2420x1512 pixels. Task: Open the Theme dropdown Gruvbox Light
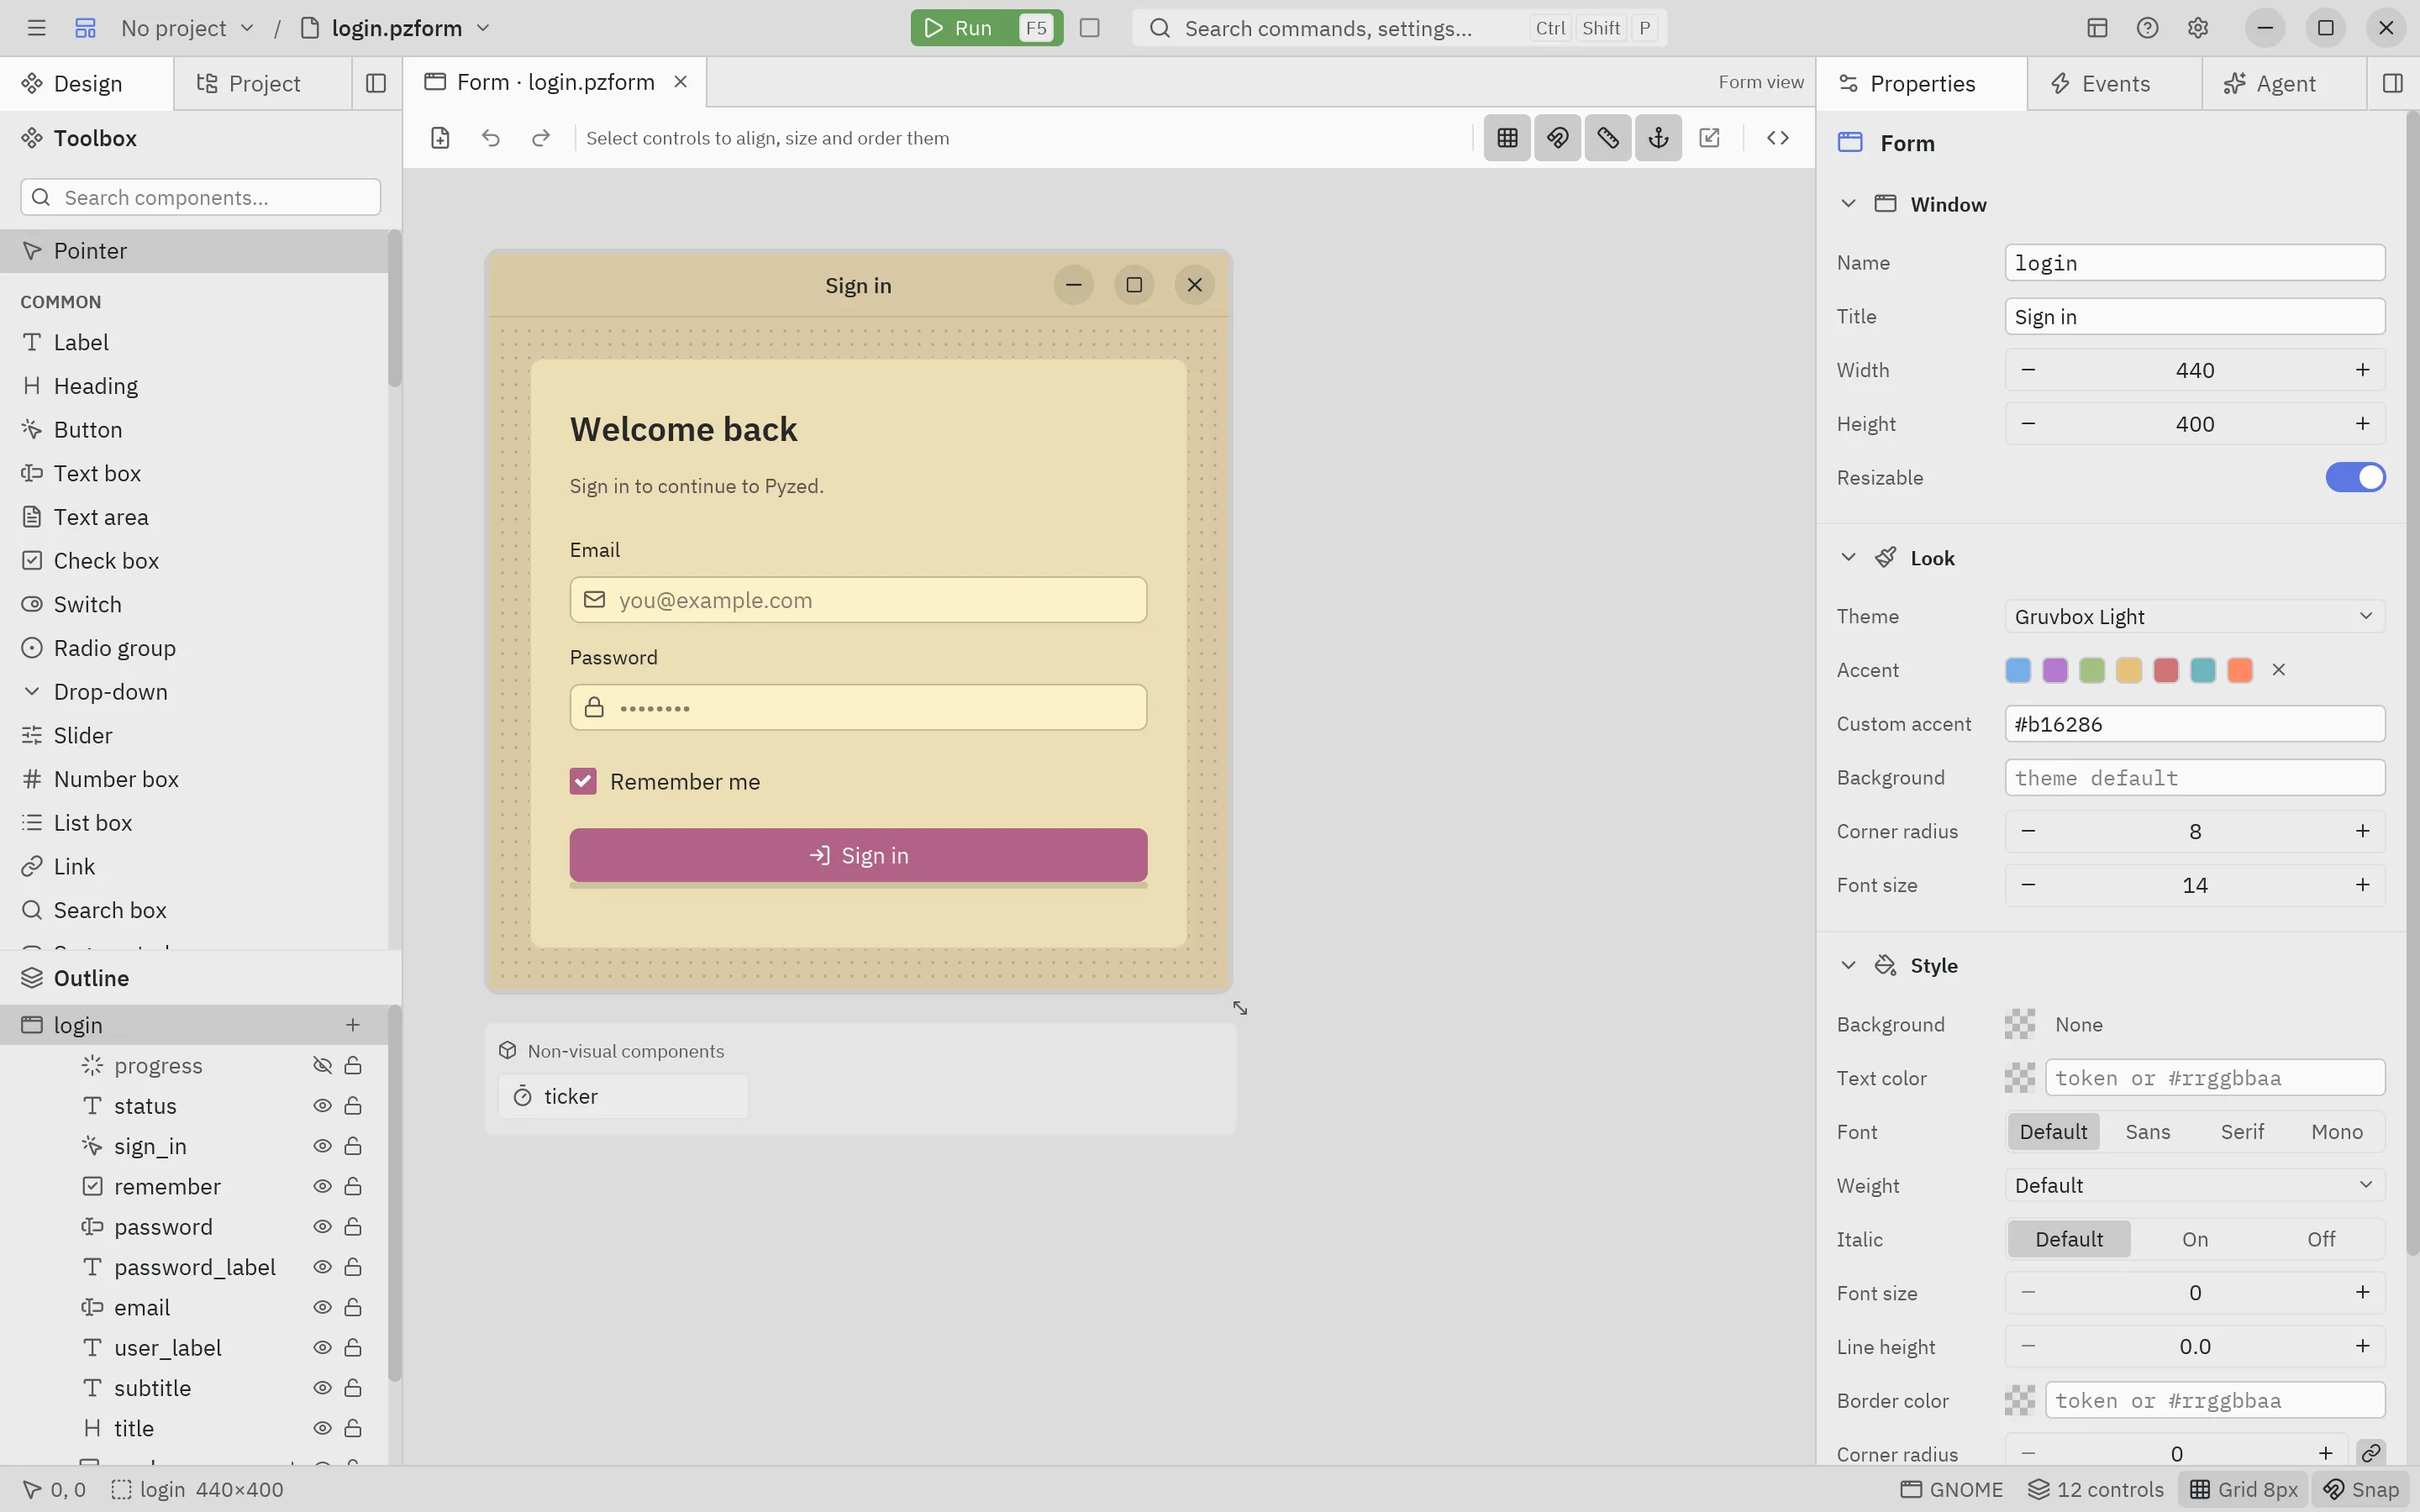tap(2194, 616)
